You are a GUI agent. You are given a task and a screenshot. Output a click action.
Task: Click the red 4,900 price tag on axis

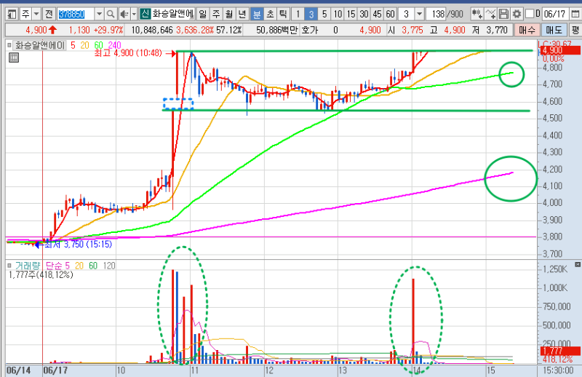tap(560, 50)
